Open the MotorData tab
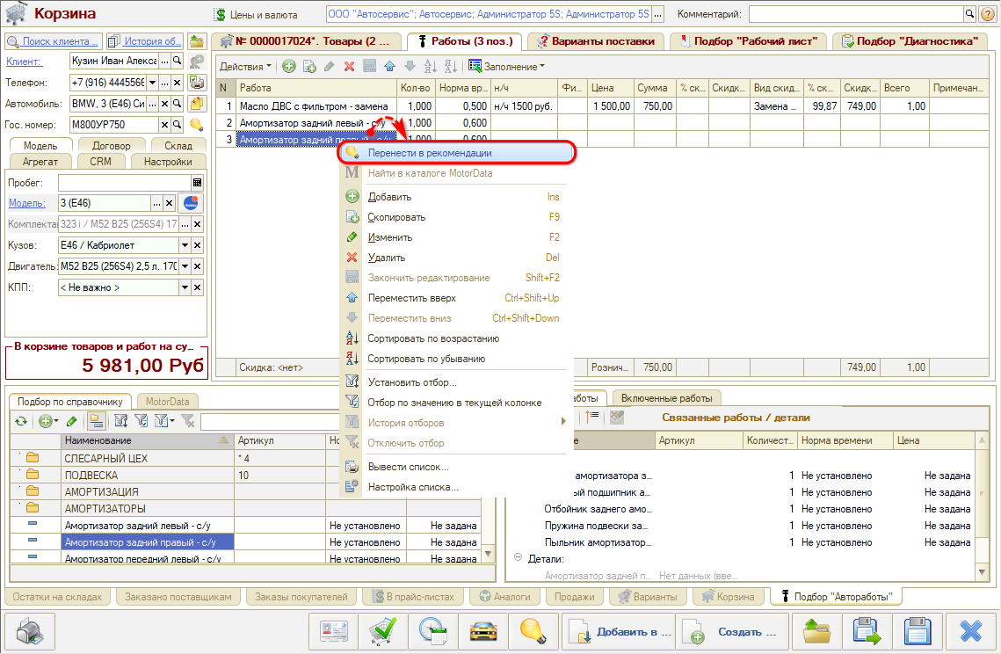 click(167, 402)
